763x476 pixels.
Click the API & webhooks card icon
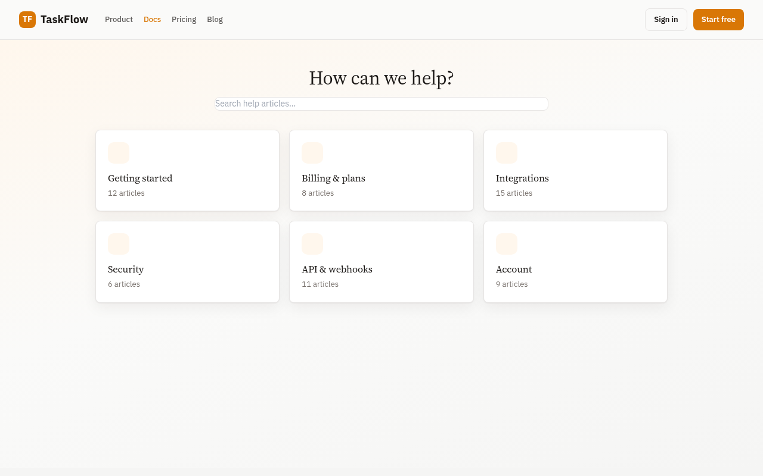(x=312, y=244)
